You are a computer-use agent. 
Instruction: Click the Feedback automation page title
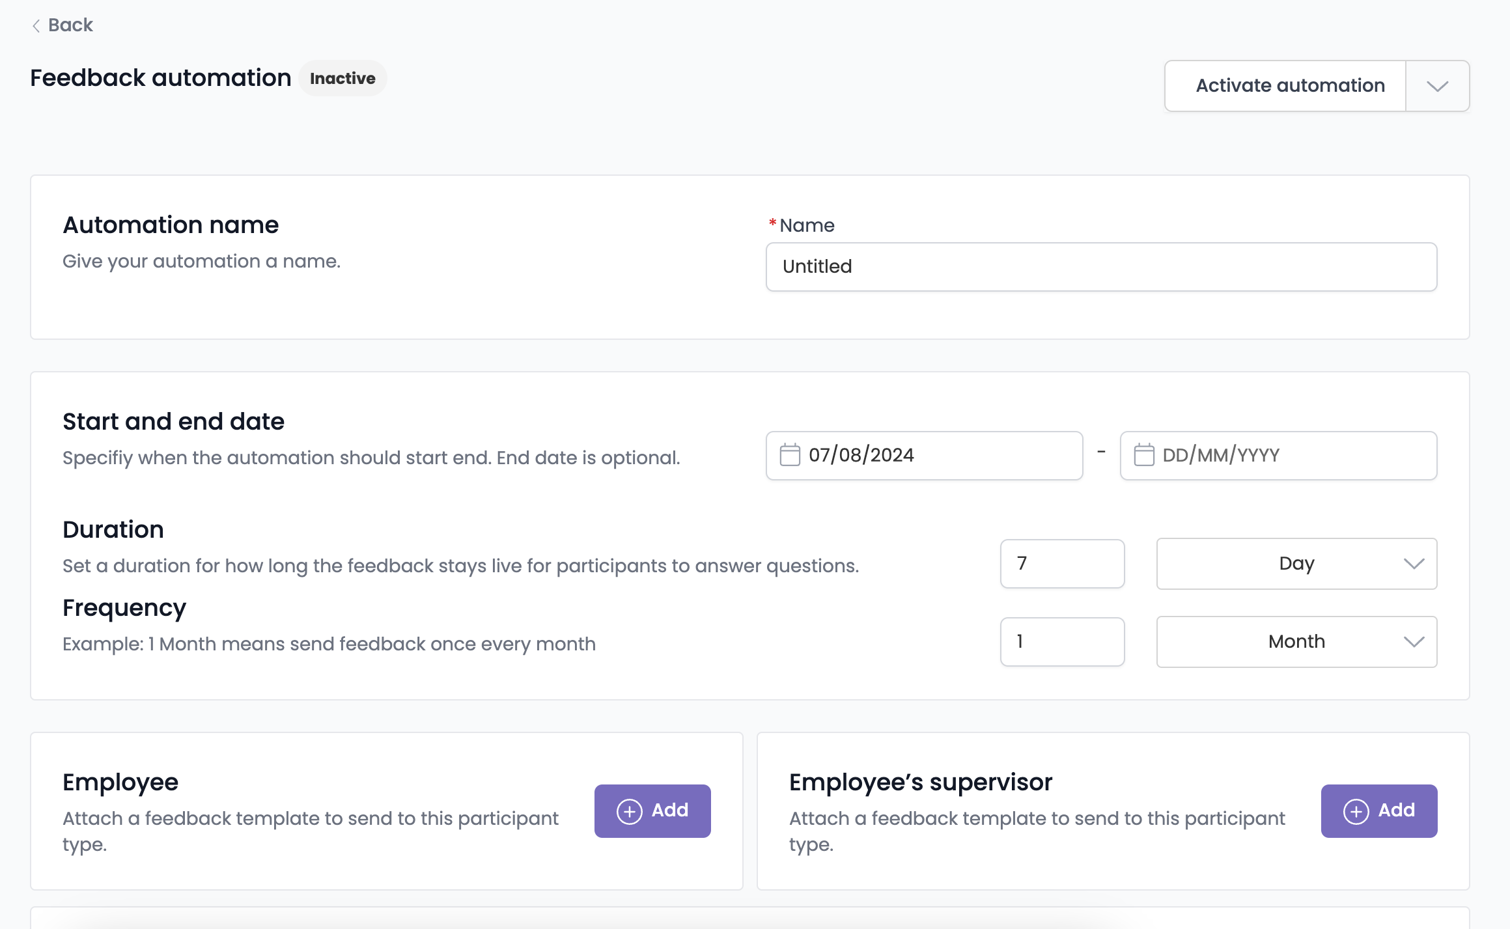[161, 78]
